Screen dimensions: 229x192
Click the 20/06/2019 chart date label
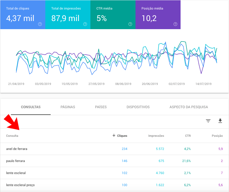[150, 84]
